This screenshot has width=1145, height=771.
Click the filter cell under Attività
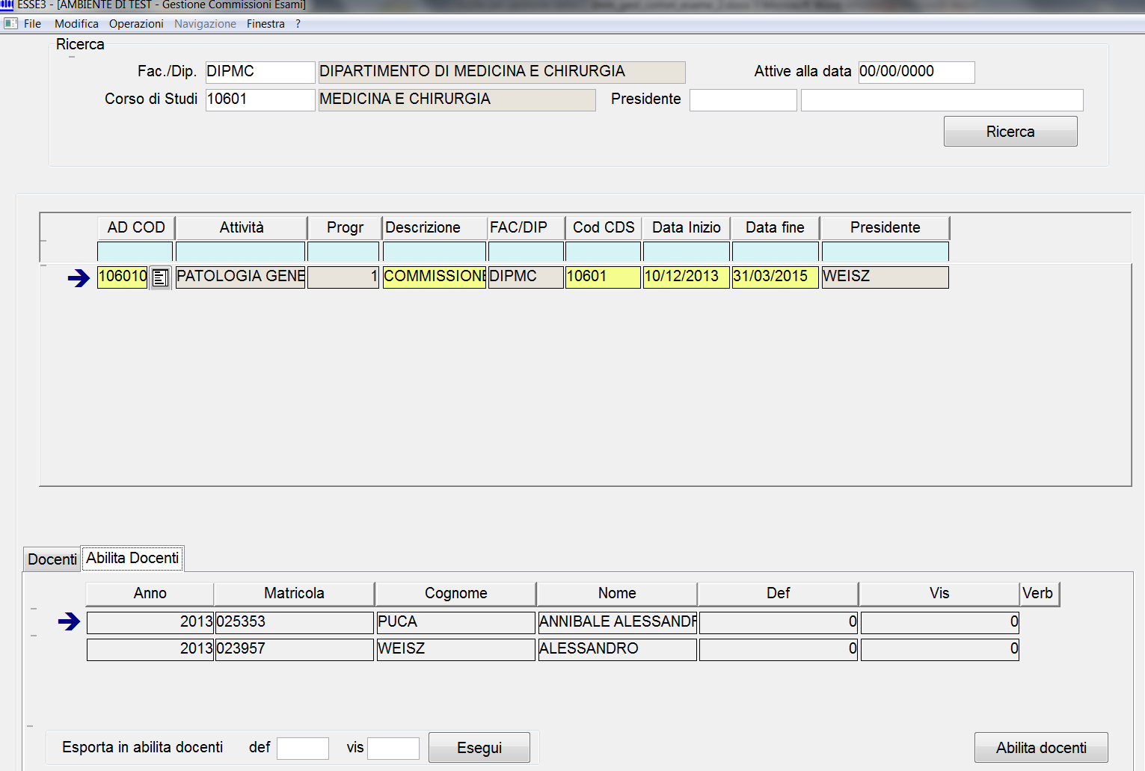point(240,251)
